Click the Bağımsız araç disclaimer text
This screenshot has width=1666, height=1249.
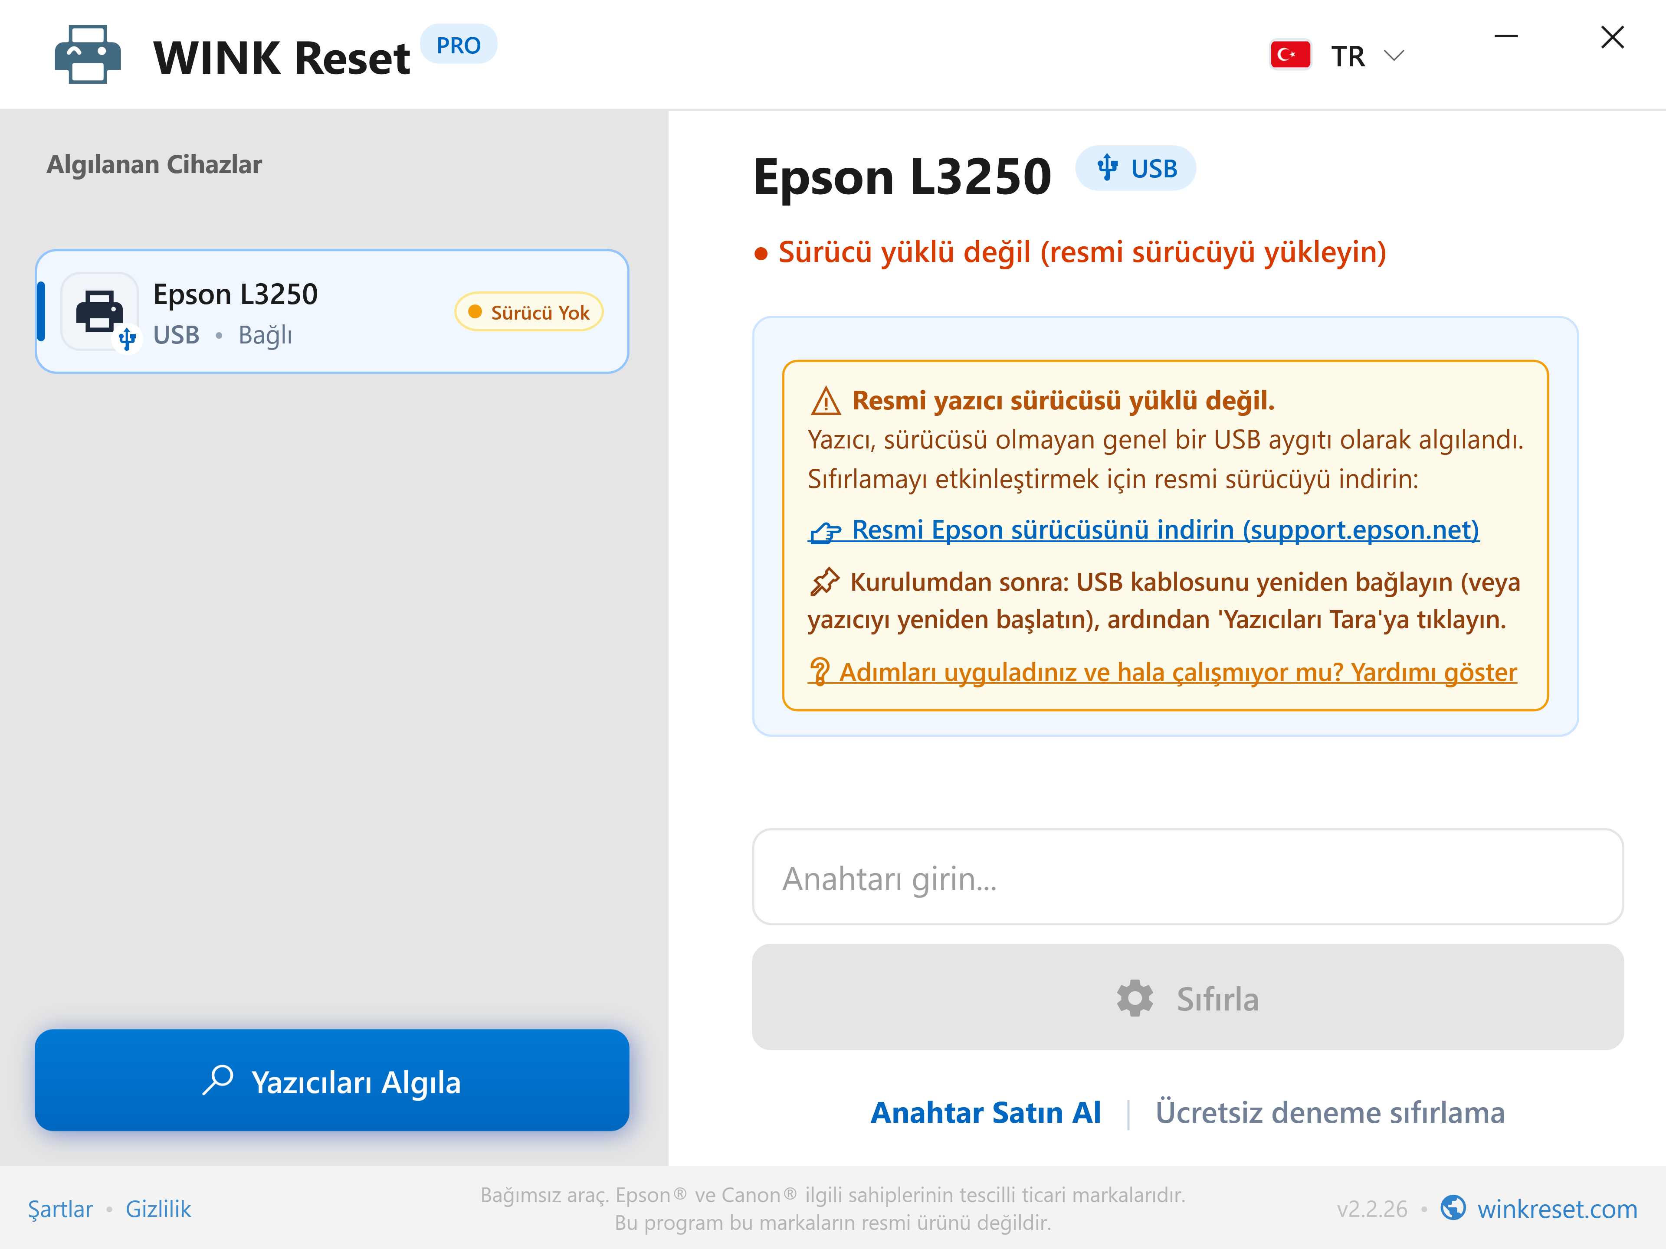(x=832, y=1208)
